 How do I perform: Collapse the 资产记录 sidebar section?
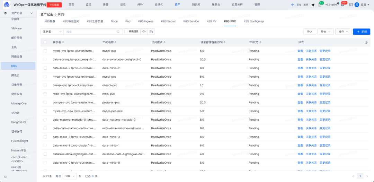[x=32, y=13]
